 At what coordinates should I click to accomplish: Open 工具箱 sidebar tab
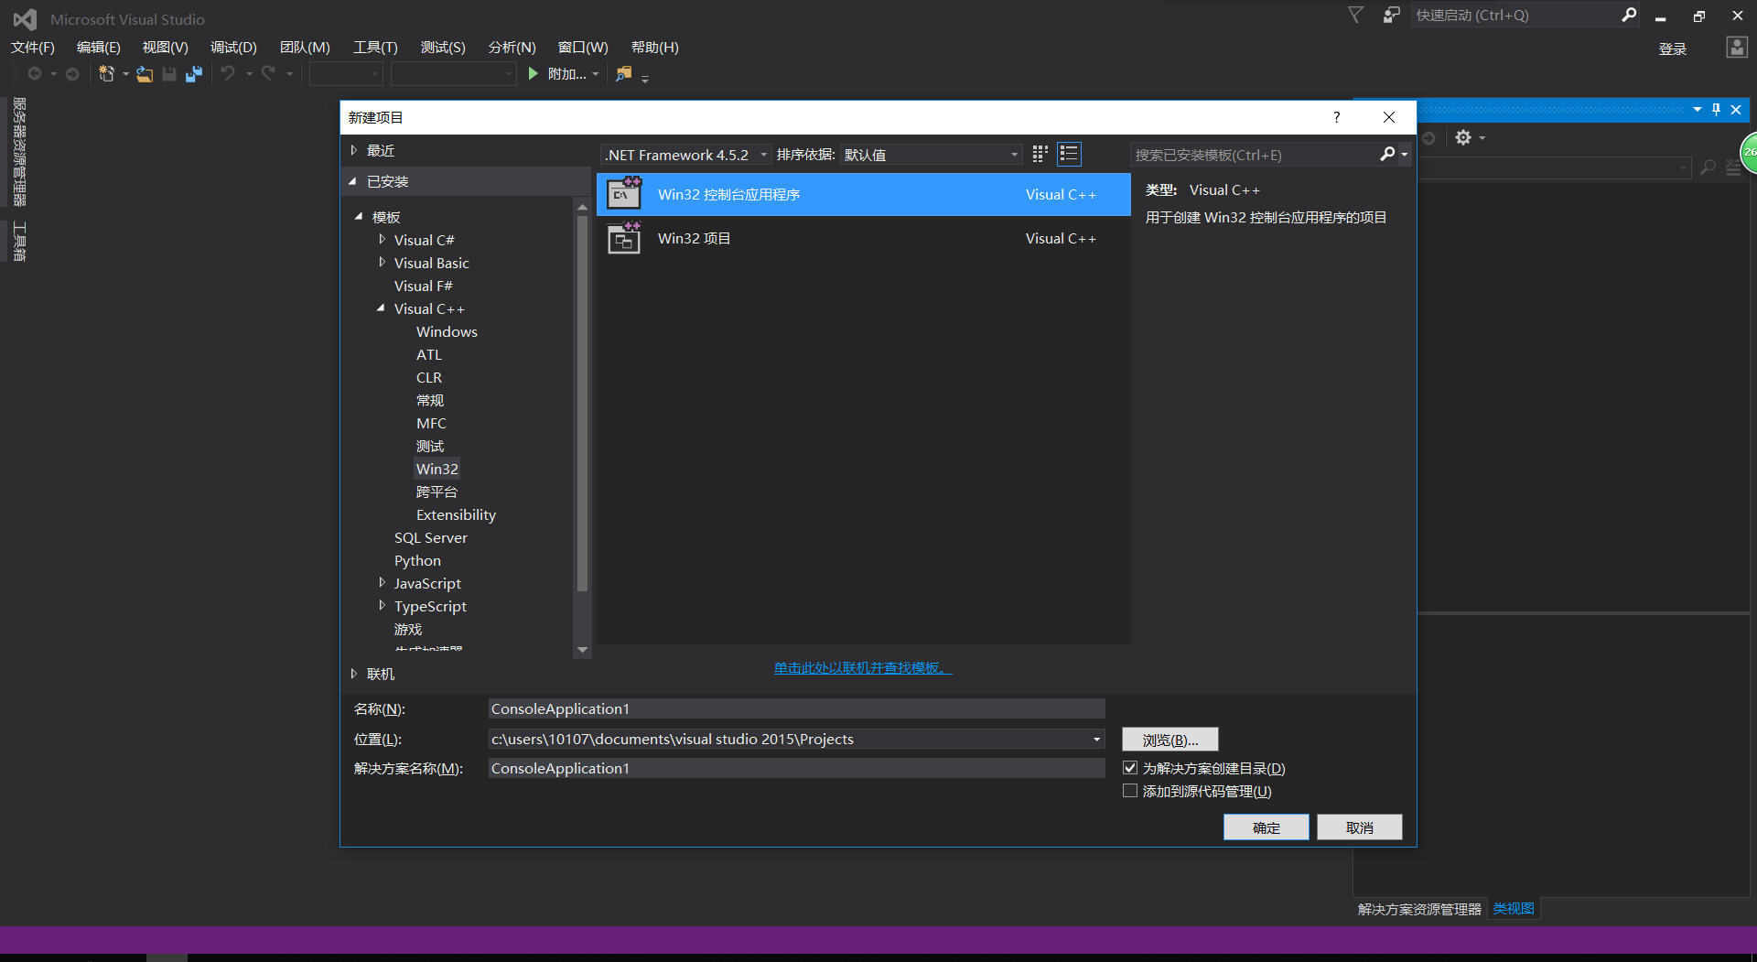point(19,242)
